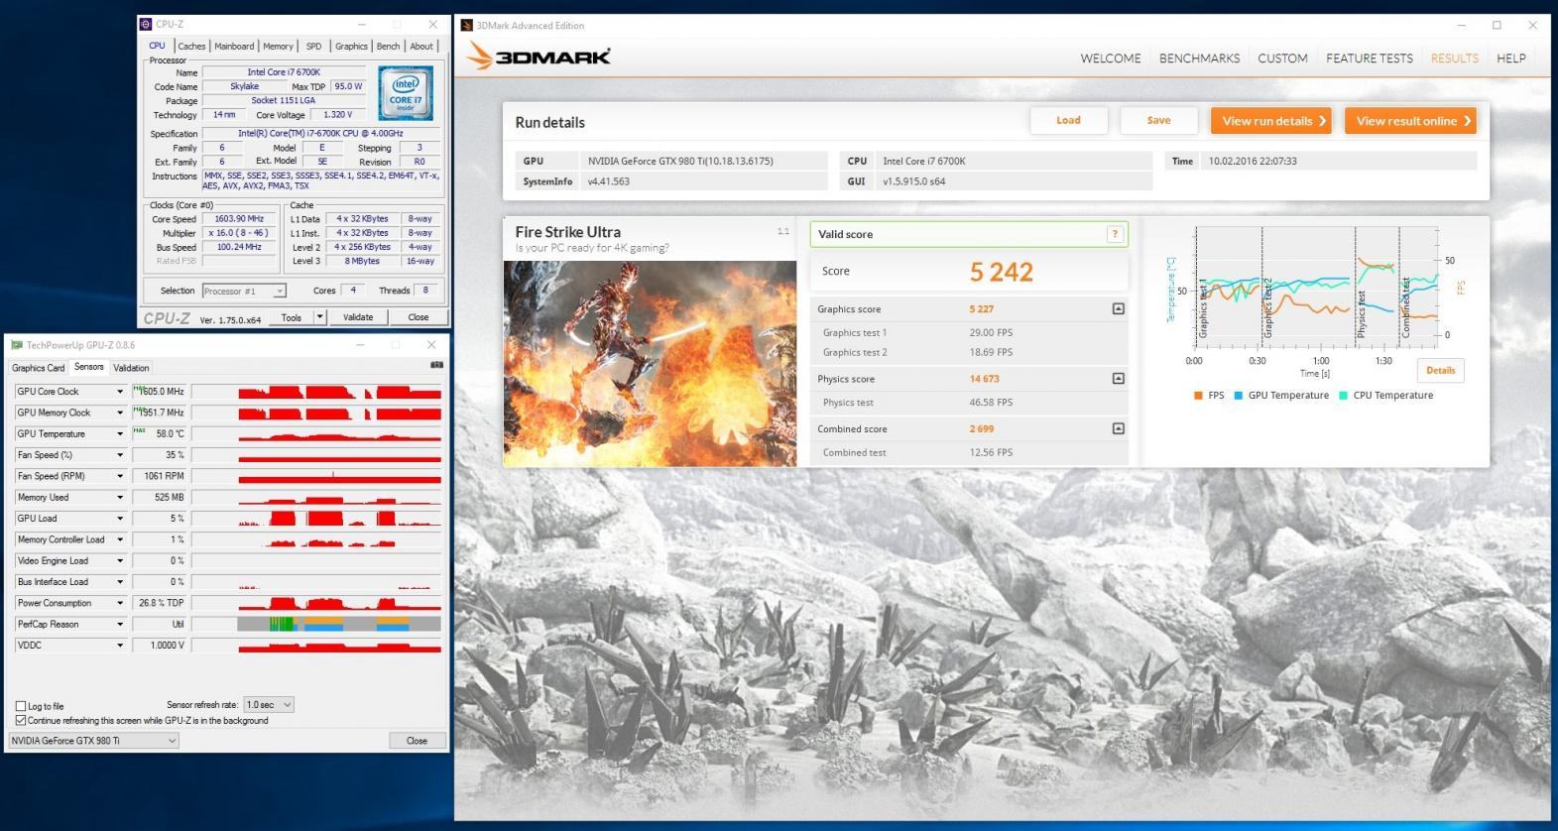Open the GPU Core Clock sensor dropdown
The height and width of the screenshot is (831, 1558).
(x=120, y=392)
